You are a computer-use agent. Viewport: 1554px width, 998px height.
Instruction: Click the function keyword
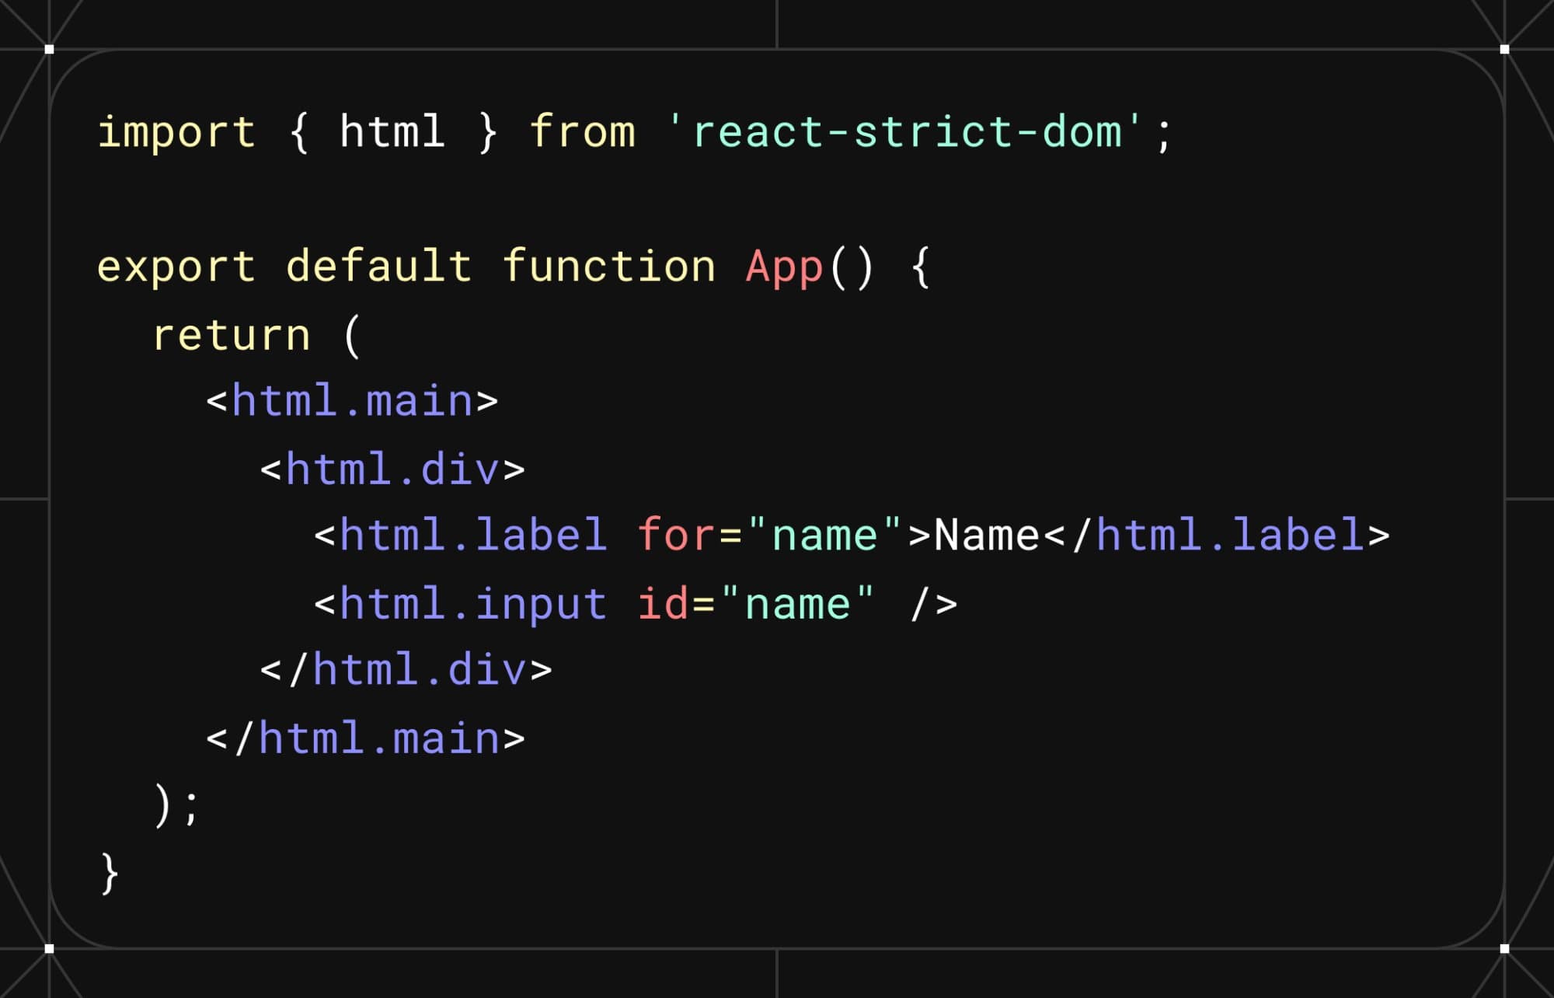pyautogui.click(x=608, y=267)
